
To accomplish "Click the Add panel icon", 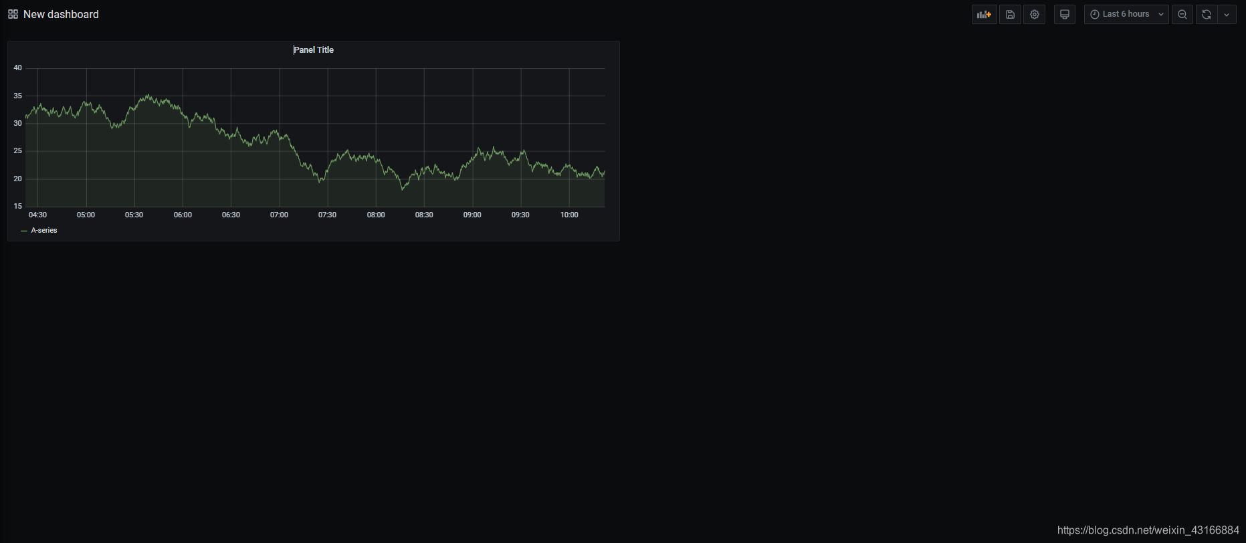I will (984, 15).
